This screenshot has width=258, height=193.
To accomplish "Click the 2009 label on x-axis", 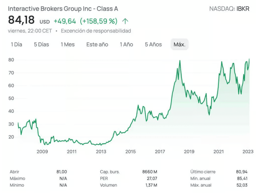I will (x=42, y=151).
